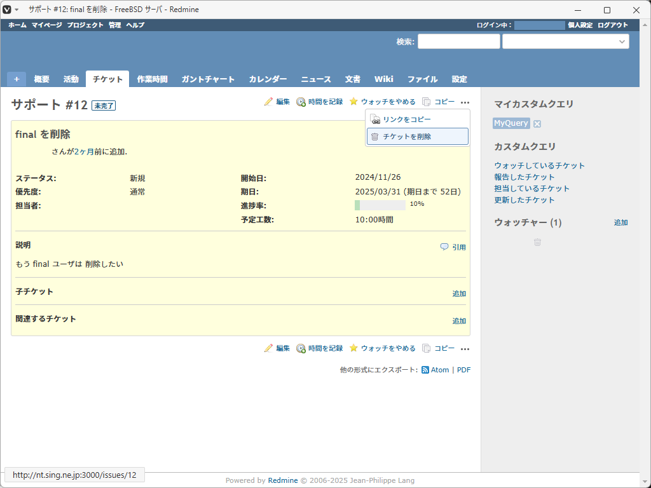Open プロジェクト in top menu
Image resolution: width=651 pixels, height=488 pixels.
(85, 25)
